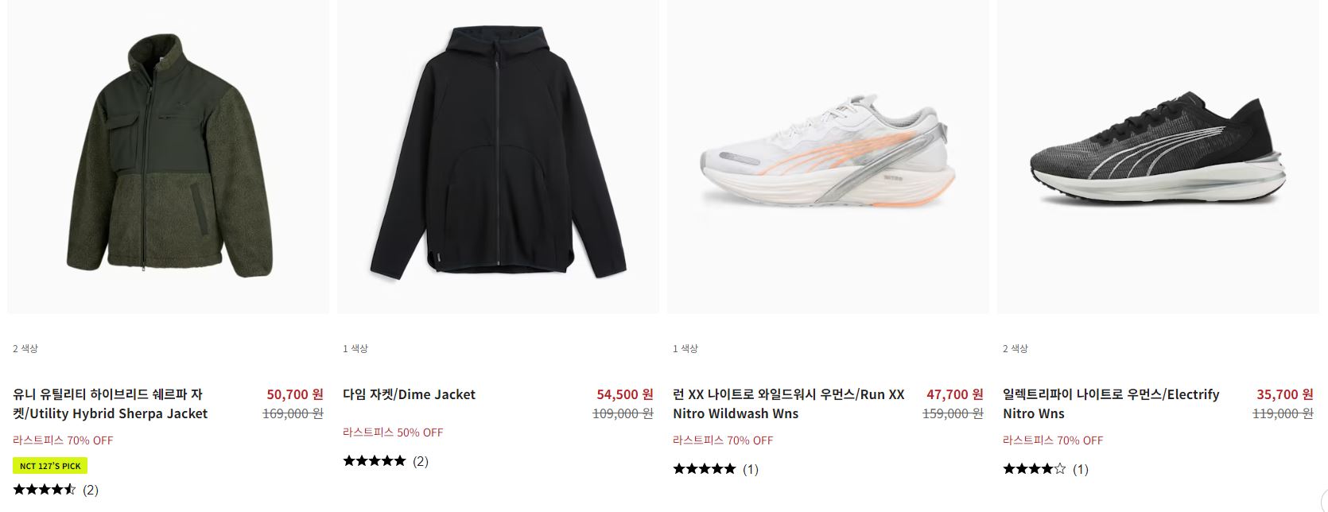Viewport: 1328px width, 512px height.
Task: Open the black Dime Jacket hoodie image
Action: pyautogui.click(x=498, y=157)
